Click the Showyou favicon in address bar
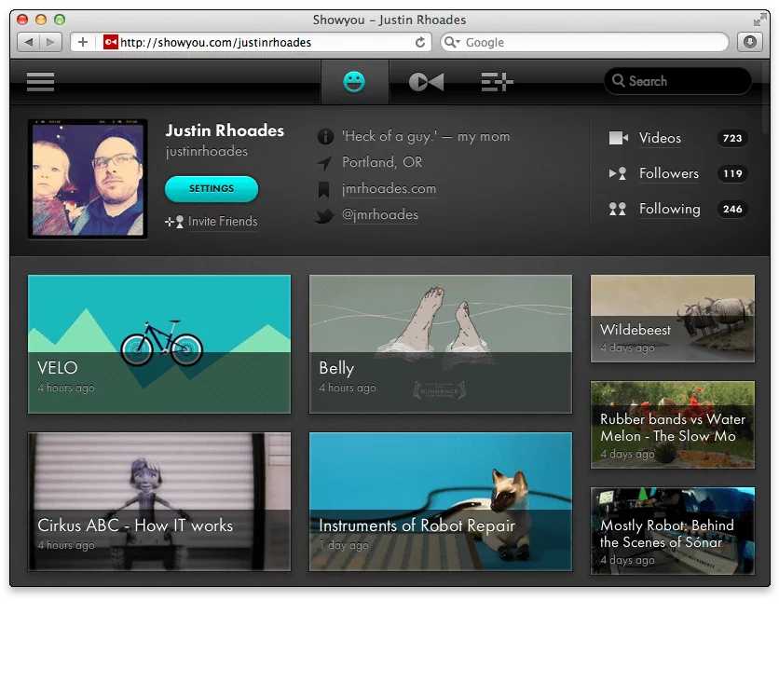 point(110,42)
